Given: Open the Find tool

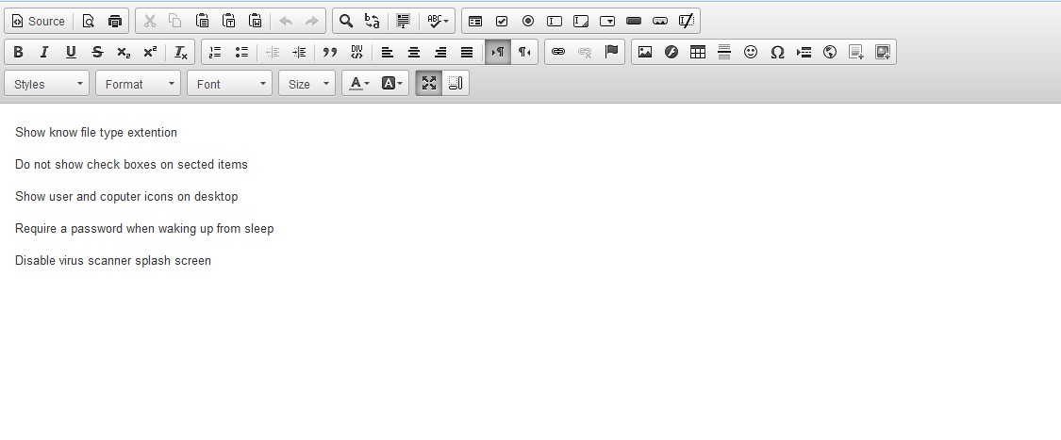Looking at the screenshot, I should pyautogui.click(x=346, y=21).
